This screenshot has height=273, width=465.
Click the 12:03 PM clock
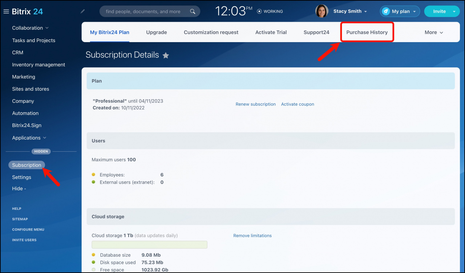tap(234, 11)
